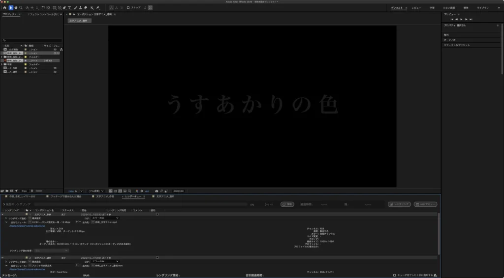This screenshot has height=278, width=504.
Task: Switch to the レビュー workspace
Action: click(416, 8)
